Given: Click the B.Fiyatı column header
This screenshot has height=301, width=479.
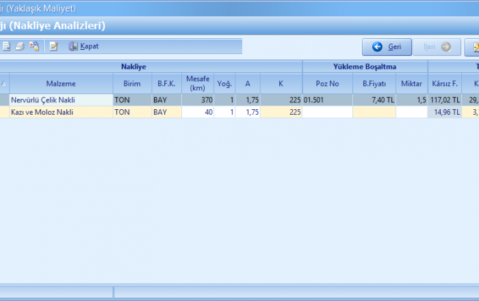Looking at the screenshot, I should pyautogui.click(x=374, y=84).
